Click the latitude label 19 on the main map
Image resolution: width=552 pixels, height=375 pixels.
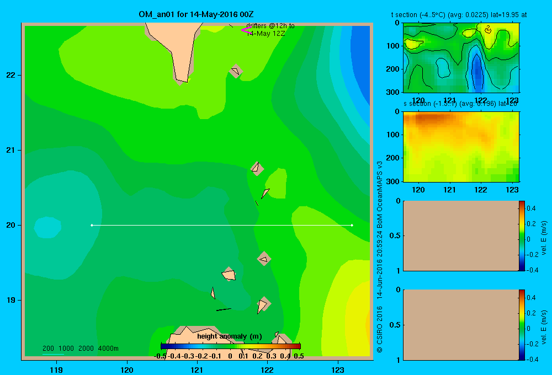point(10,300)
